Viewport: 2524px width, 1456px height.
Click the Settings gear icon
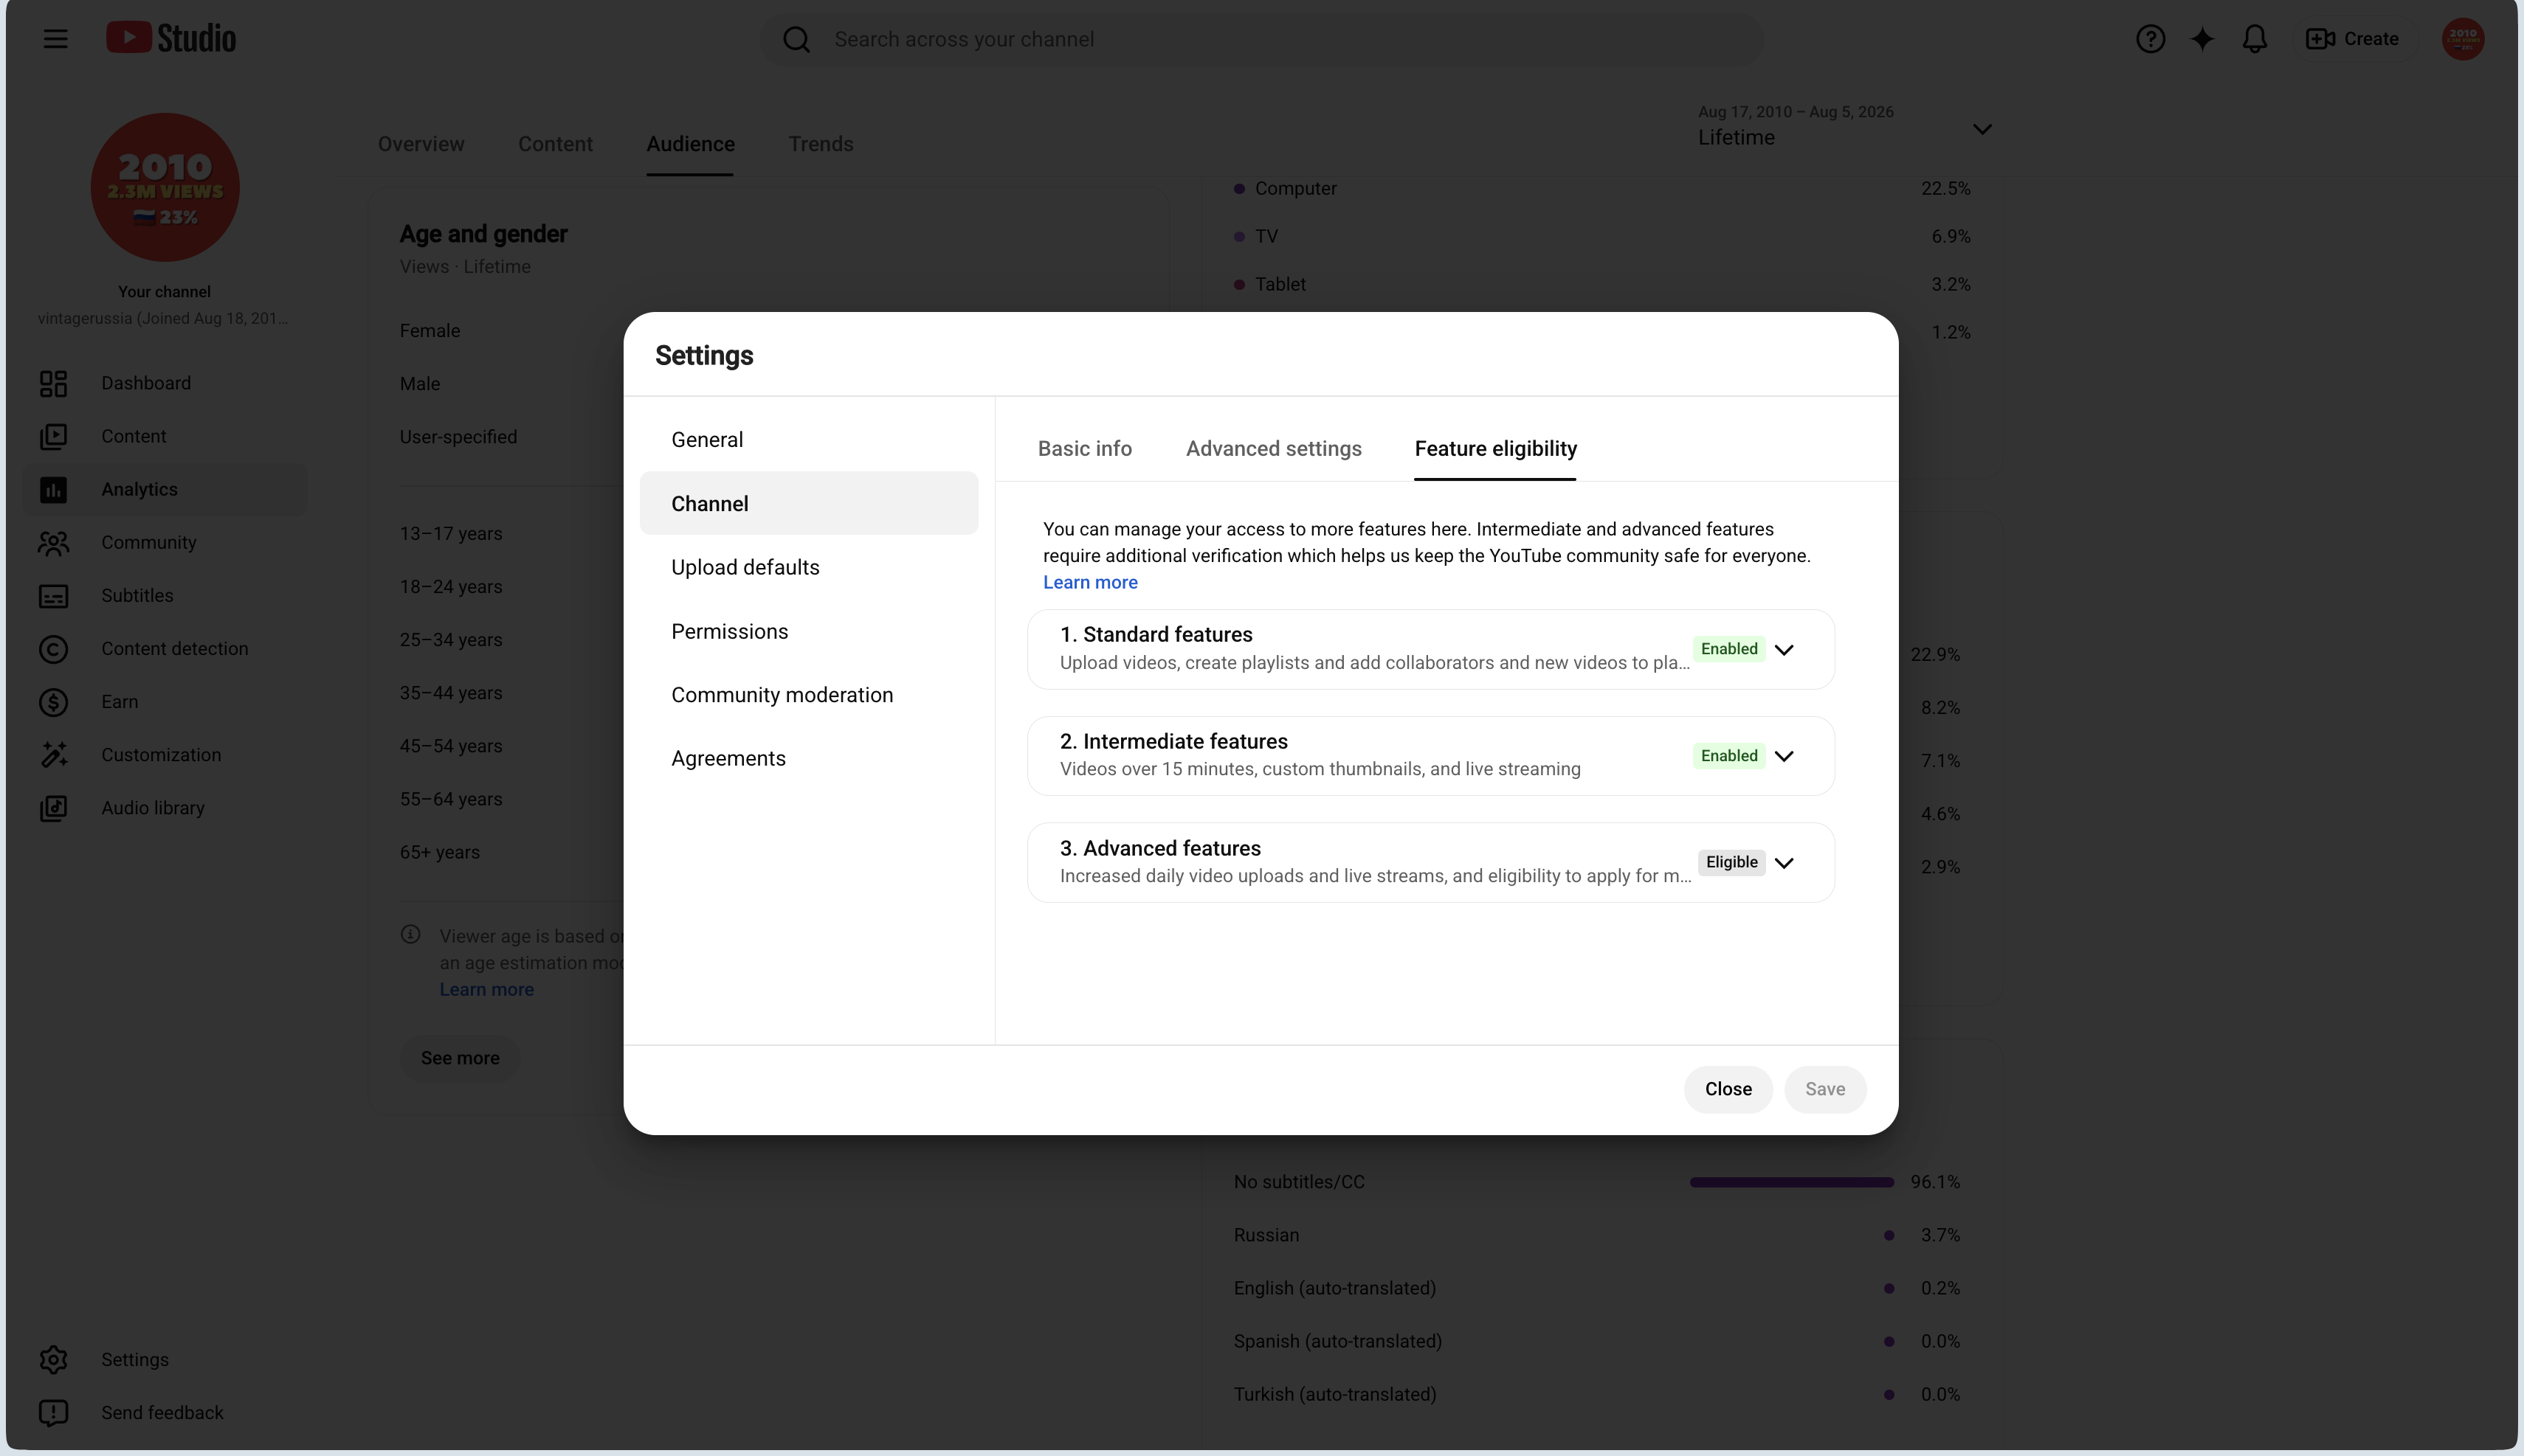click(53, 1359)
